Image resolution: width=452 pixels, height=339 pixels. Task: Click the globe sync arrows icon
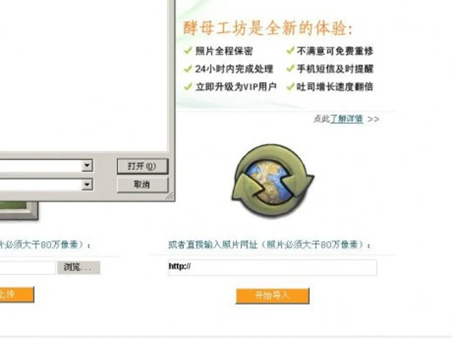click(273, 181)
